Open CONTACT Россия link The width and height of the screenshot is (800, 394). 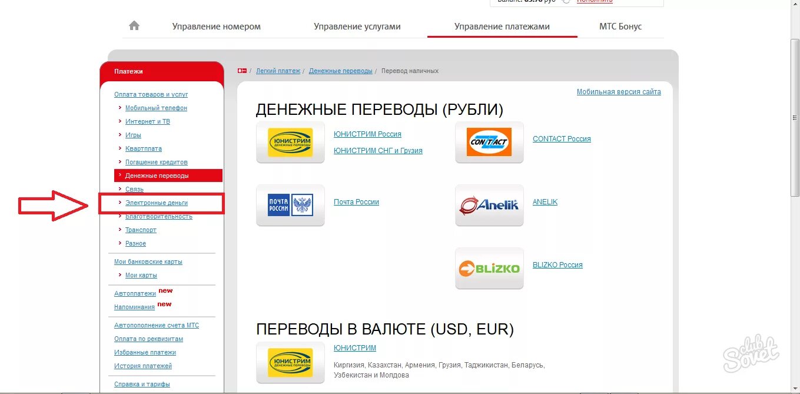[562, 139]
